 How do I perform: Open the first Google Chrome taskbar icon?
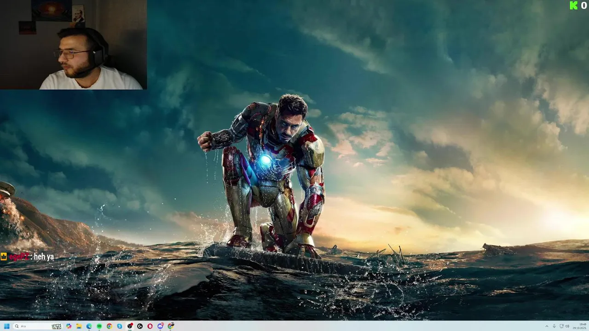tap(110, 326)
